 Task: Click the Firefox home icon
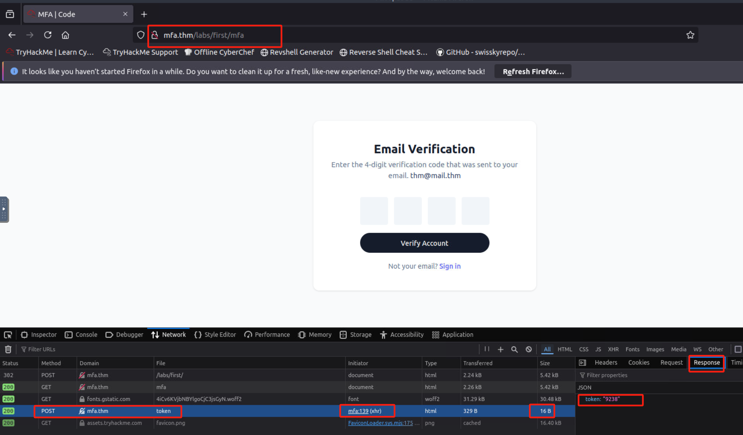coord(65,35)
